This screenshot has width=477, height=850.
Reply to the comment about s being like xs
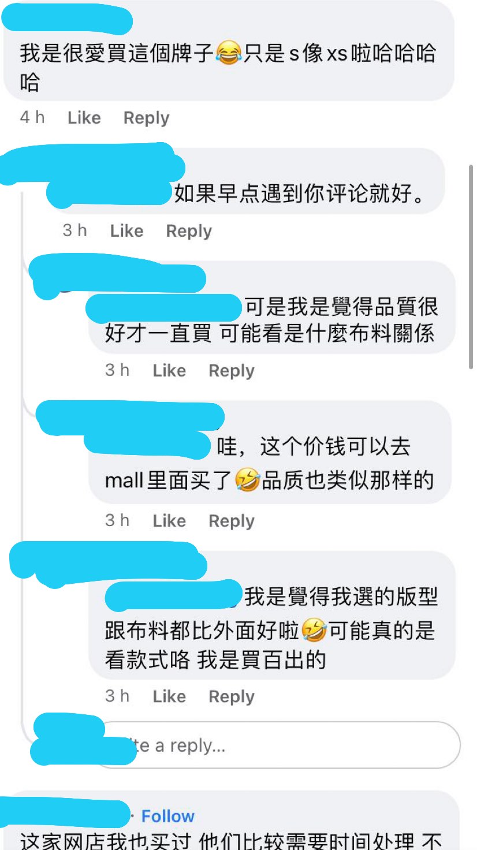tap(147, 118)
